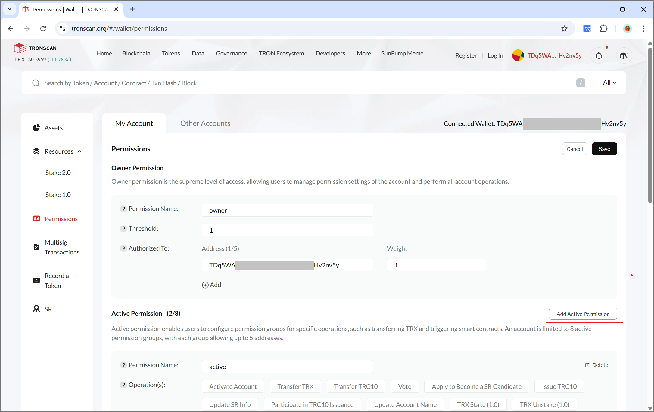Toggle the Update Account Name operation
Image resolution: width=654 pixels, height=412 pixels.
coord(405,405)
